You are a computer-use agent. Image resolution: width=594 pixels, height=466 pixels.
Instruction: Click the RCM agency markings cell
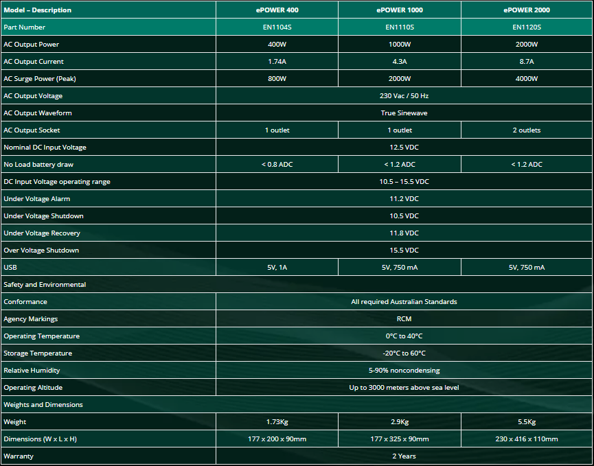coord(404,318)
